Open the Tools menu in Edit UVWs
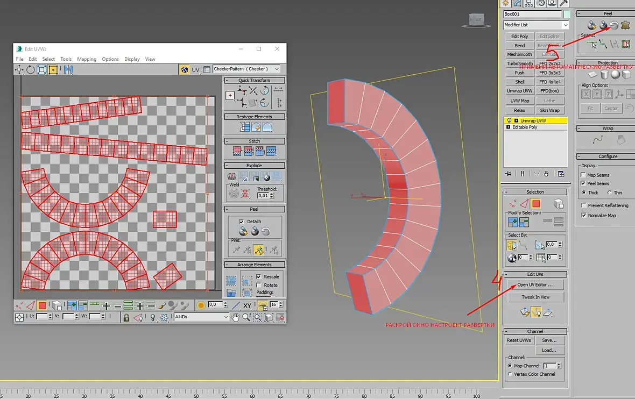Viewport: 635px width, 399px height. click(66, 59)
